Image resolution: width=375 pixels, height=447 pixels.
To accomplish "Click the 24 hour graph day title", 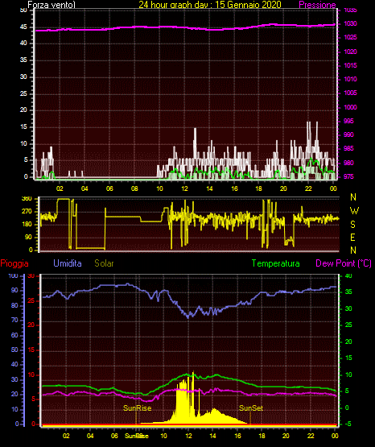I will point(210,5).
